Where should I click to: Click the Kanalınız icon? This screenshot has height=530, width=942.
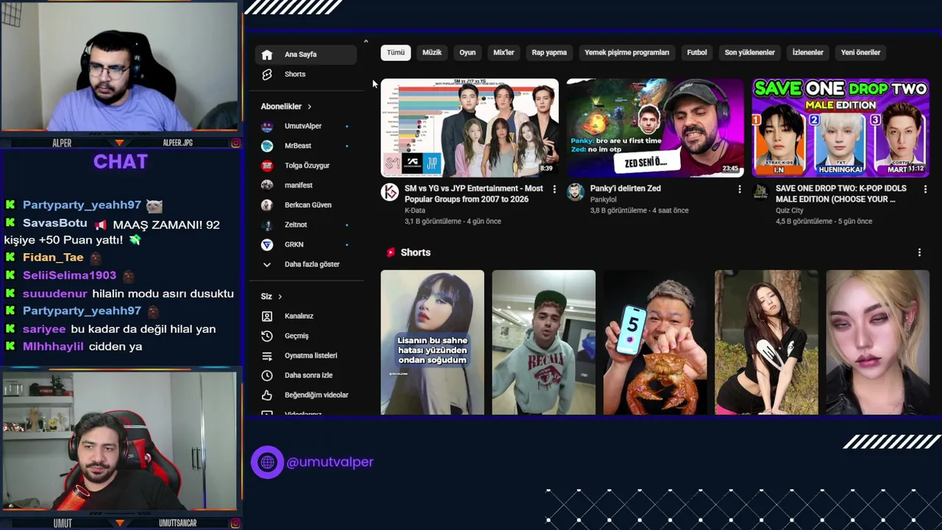[x=267, y=316]
